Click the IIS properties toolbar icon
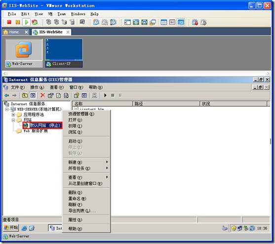 click(x=50, y=95)
